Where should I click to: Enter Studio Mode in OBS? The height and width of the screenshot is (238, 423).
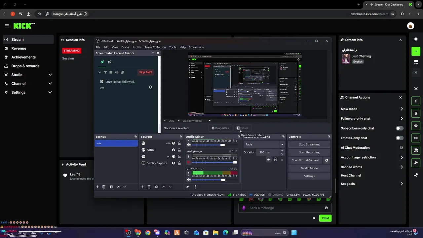[x=309, y=168]
